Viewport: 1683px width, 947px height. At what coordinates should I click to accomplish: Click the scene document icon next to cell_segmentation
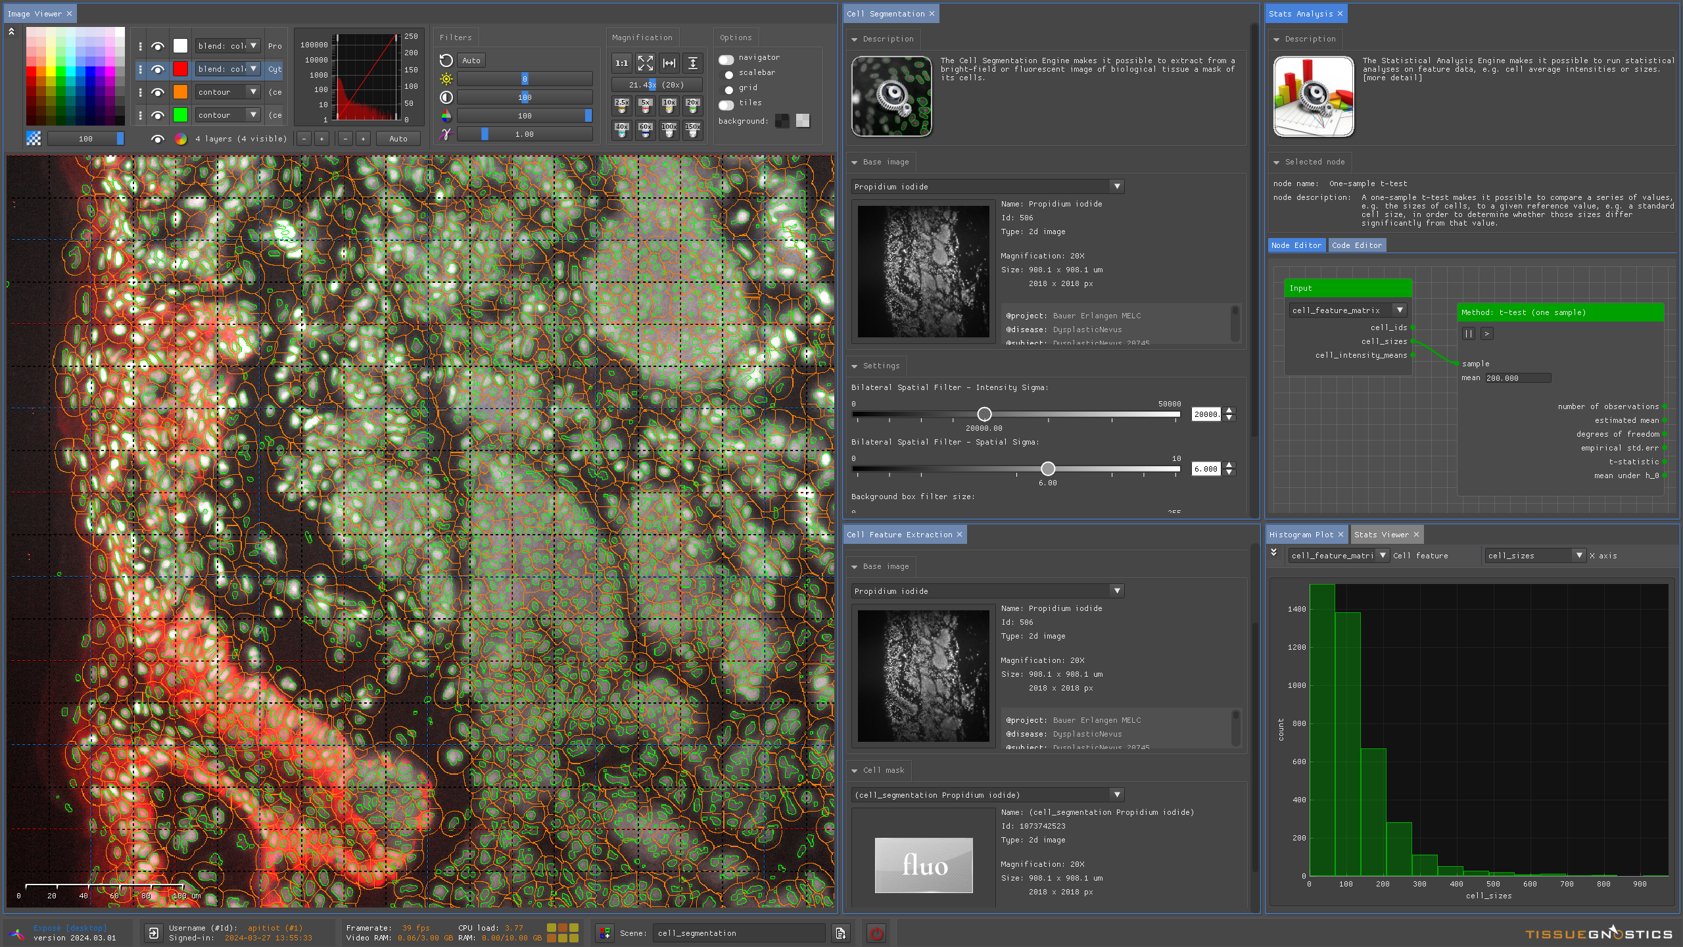840,933
